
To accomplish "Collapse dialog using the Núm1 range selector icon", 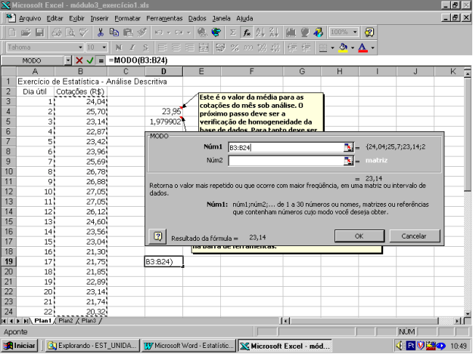I will (347, 148).
